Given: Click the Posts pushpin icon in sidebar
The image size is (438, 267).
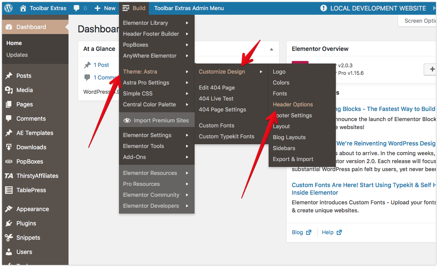Looking at the screenshot, I should coord(9,76).
